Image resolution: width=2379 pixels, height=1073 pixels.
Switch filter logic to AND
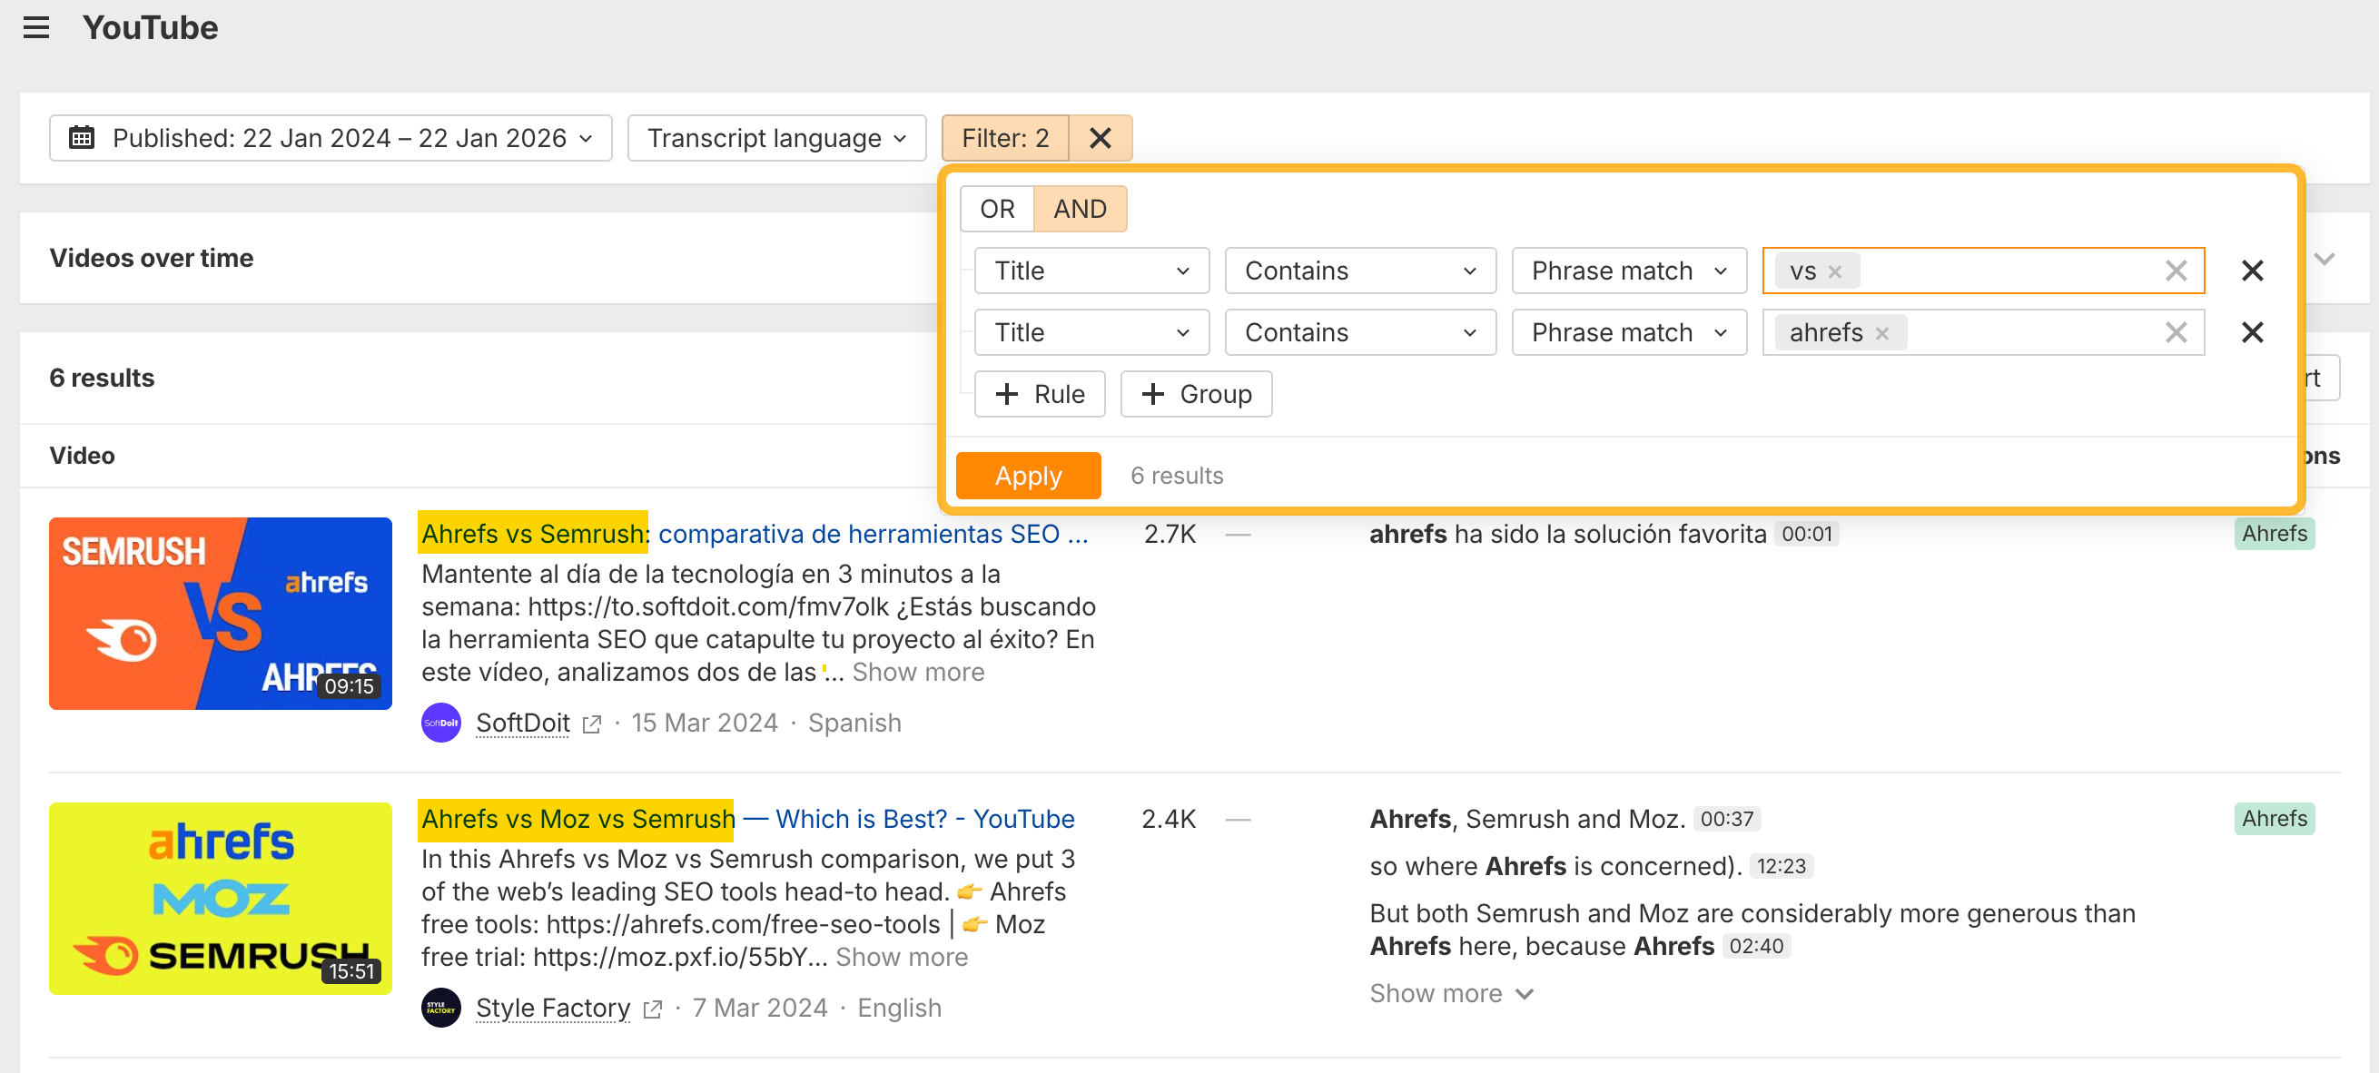(1080, 209)
